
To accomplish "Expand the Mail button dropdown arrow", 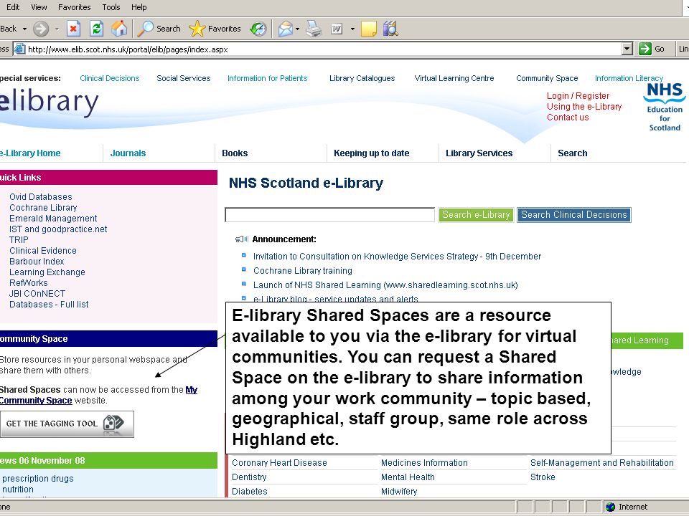I will click(x=297, y=29).
